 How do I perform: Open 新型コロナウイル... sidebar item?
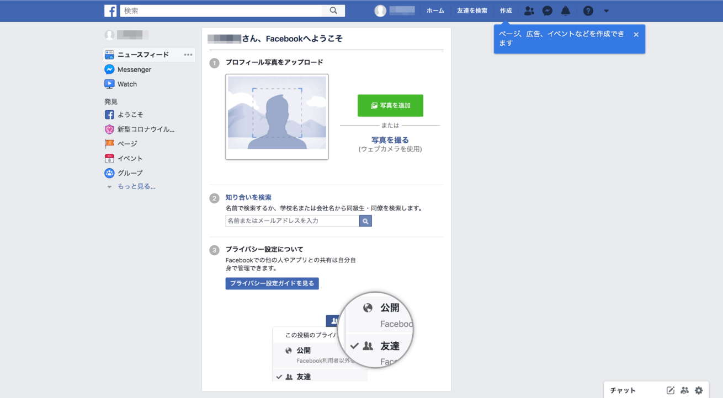tap(146, 130)
